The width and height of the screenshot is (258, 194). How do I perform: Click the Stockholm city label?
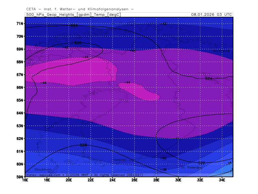tap(43, 169)
